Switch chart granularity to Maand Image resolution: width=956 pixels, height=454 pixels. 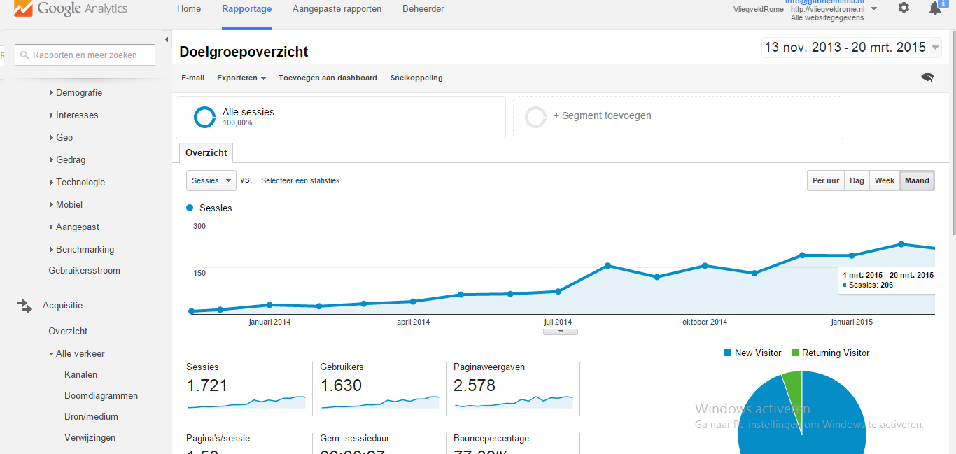click(917, 180)
